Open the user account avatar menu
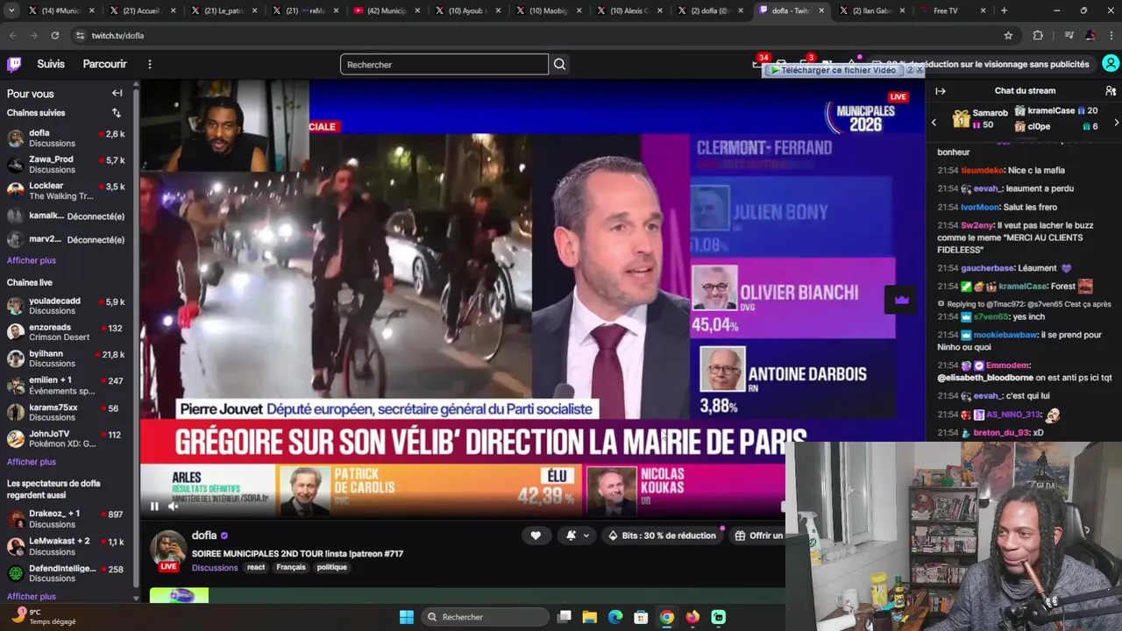 pyautogui.click(x=1111, y=64)
